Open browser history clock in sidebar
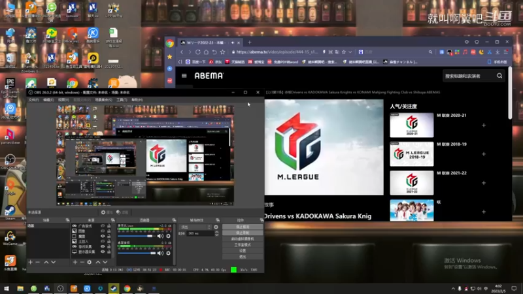523x294 pixels. click(170, 69)
